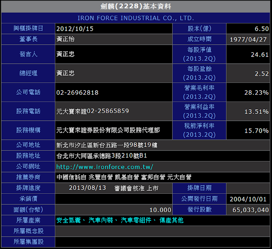Select gross margin 28.23%
This screenshot has width=272, height=249.
(257, 93)
